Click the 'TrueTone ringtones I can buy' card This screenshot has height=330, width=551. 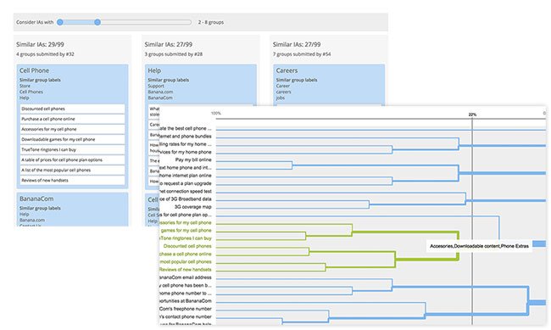pos(72,149)
